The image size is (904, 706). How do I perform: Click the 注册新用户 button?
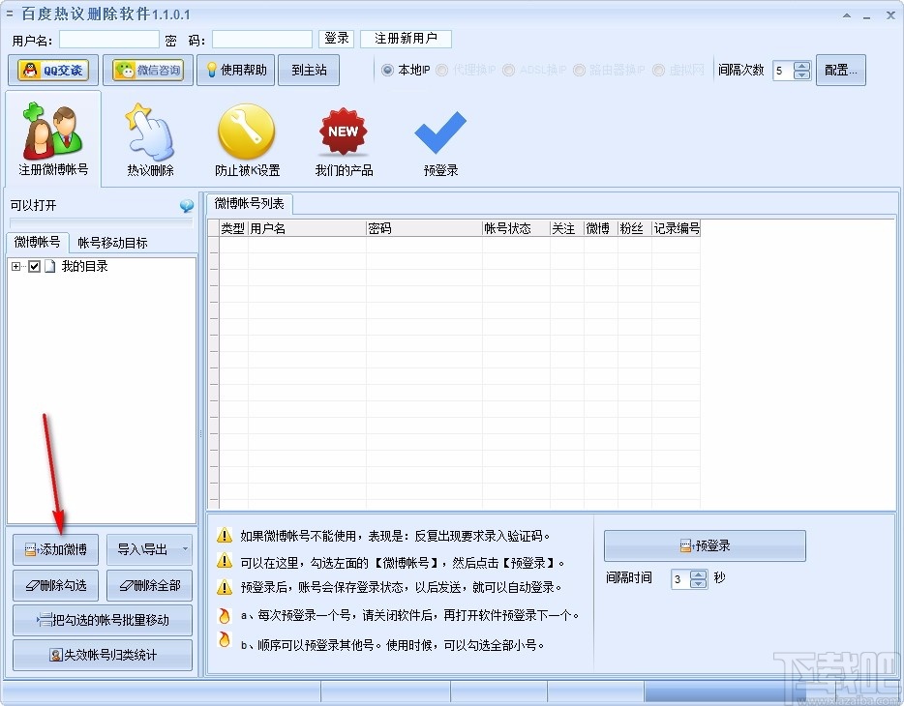407,39
